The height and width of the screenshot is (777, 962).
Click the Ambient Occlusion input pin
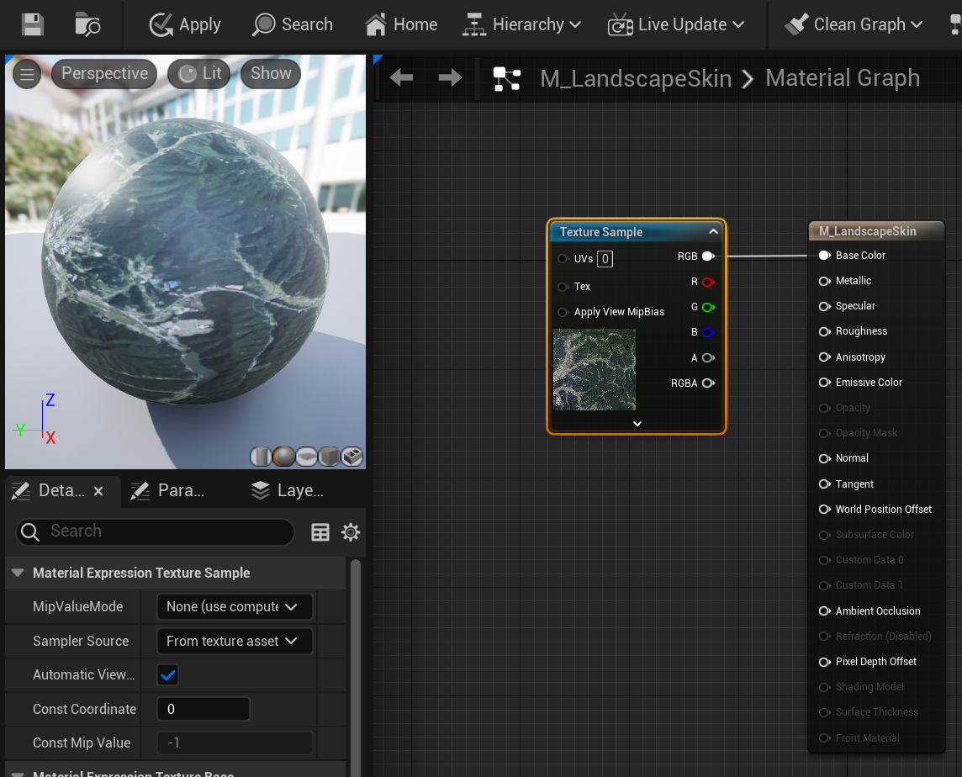tap(825, 611)
